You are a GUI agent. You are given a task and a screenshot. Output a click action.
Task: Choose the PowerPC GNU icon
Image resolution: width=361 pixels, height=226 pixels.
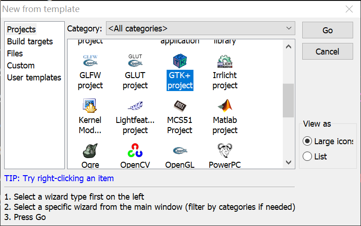pyautogui.click(x=225, y=151)
